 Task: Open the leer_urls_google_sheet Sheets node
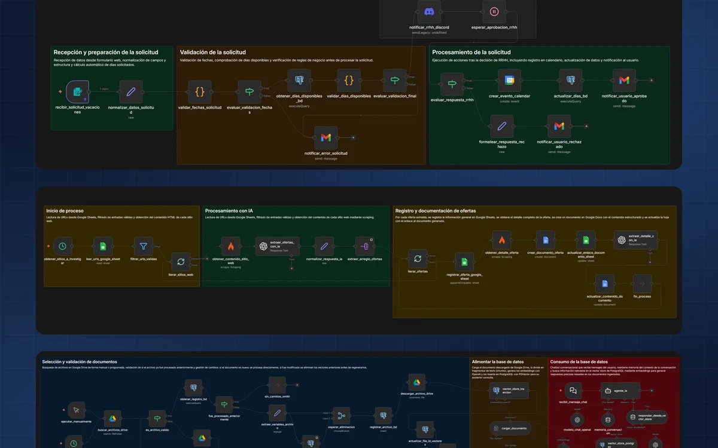pos(103,246)
